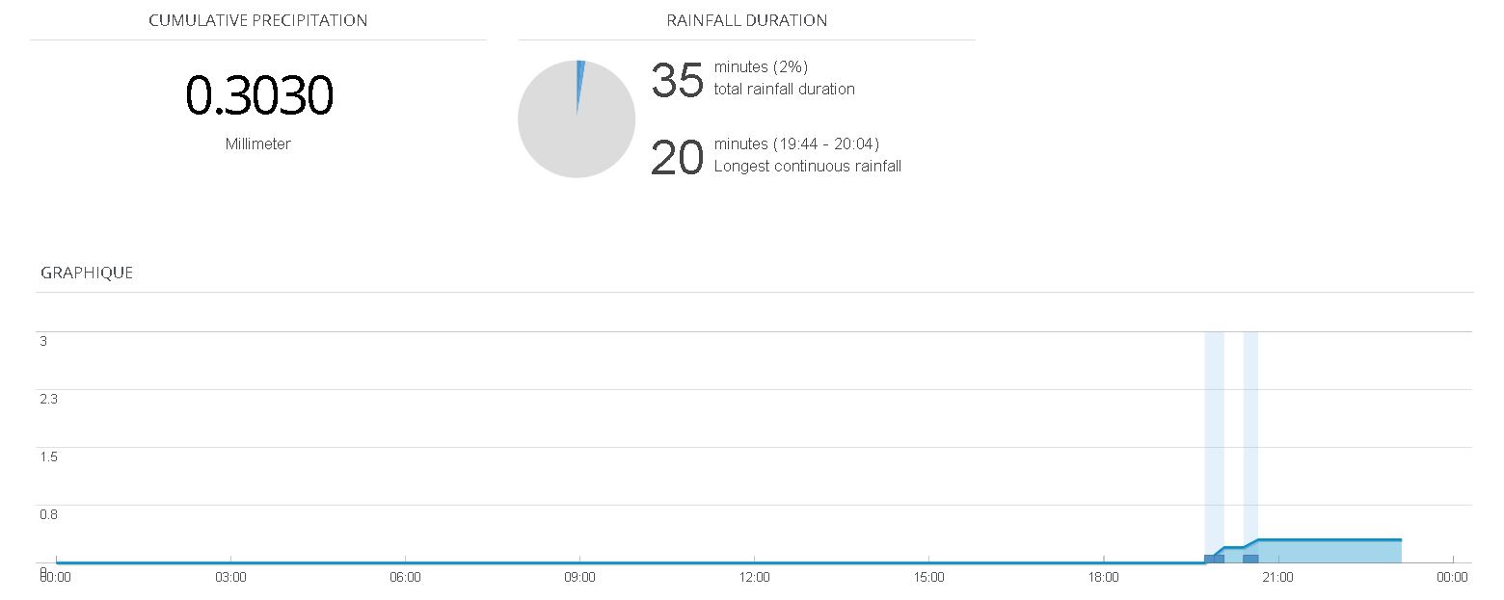Viewport: 1504px width, 600px height.
Task: Click the first dark blue rainfall bar
Action: [1214, 559]
